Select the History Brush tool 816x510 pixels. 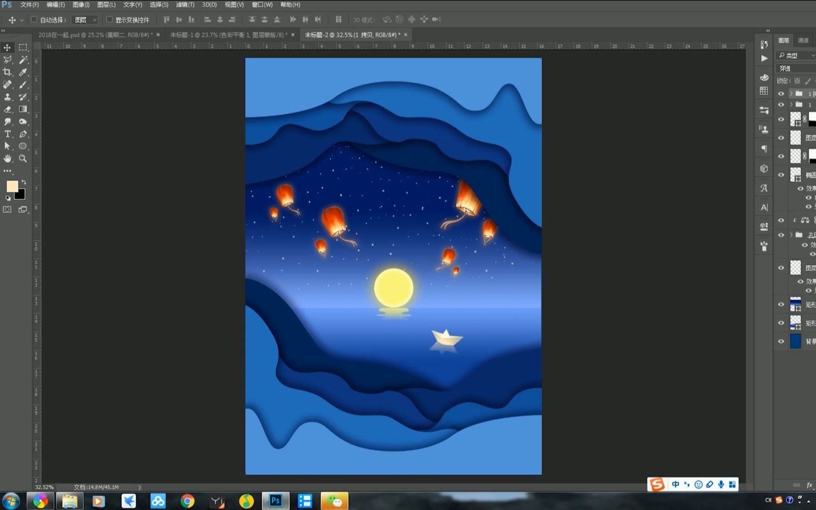coord(23,97)
